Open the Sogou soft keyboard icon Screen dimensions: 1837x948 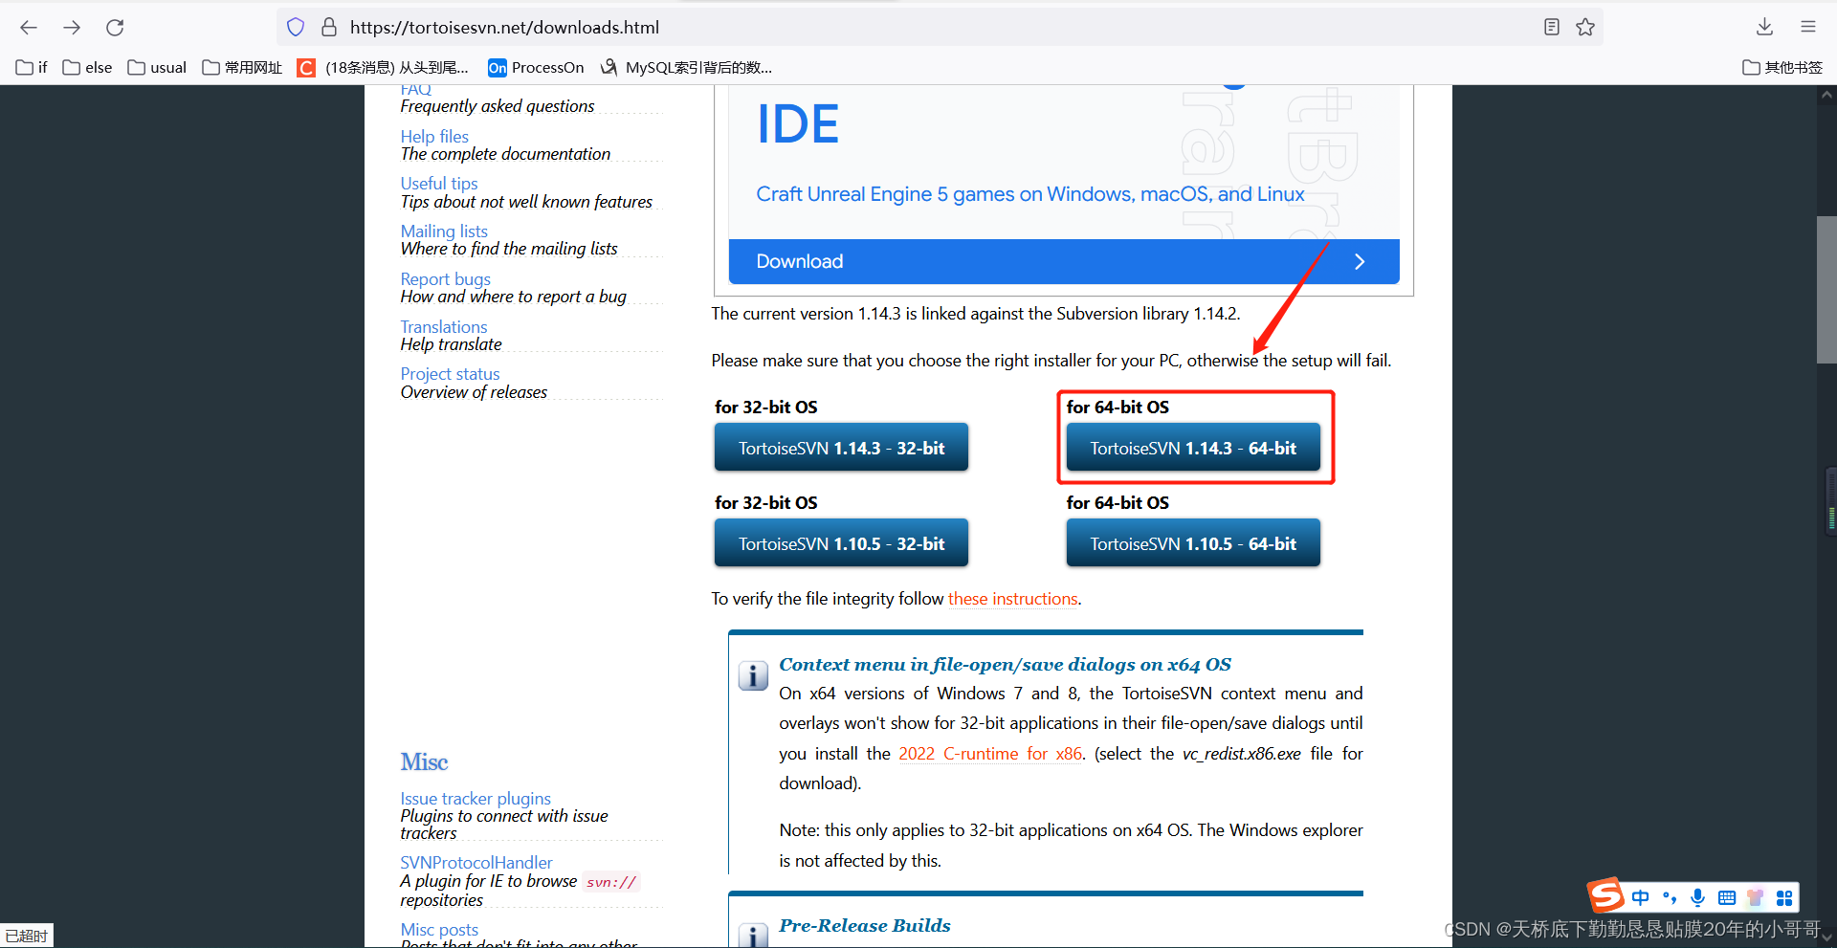pyautogui.click(x=1726, y=897)
